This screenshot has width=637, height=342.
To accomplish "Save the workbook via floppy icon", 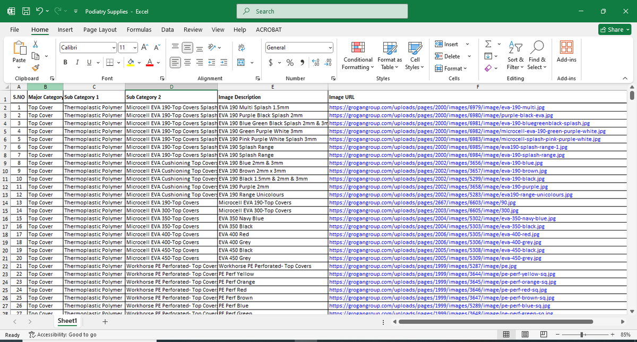I will point(25,11).
